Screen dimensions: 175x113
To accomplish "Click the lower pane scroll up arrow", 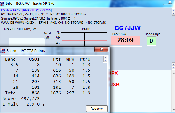I will [x=174, y=73].
